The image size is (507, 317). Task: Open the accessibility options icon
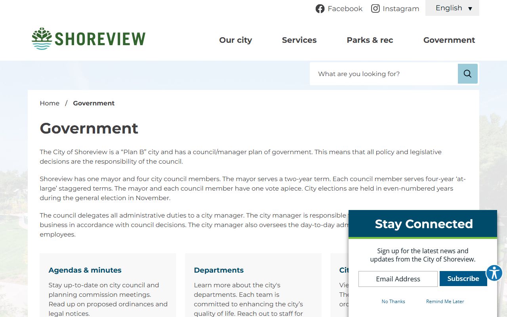coord(494,273)
